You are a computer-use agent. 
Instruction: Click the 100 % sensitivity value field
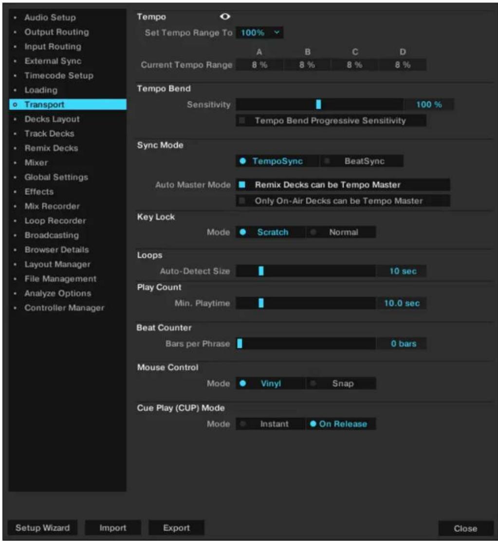[x=429, y=104]
